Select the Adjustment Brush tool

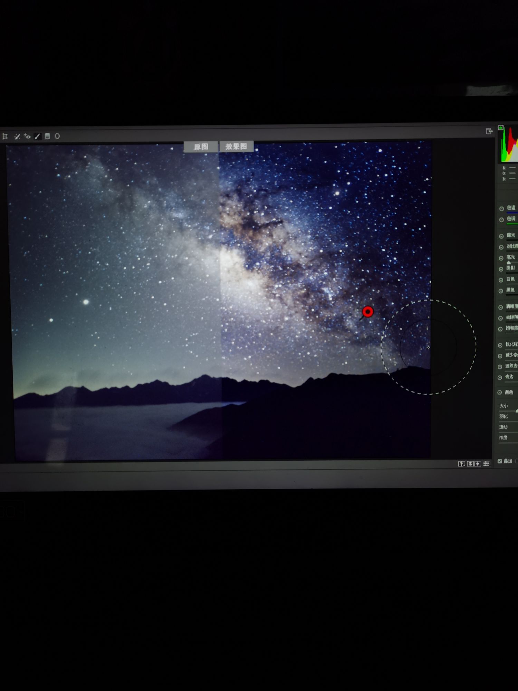pyautogui.click(x=38, y=136)
